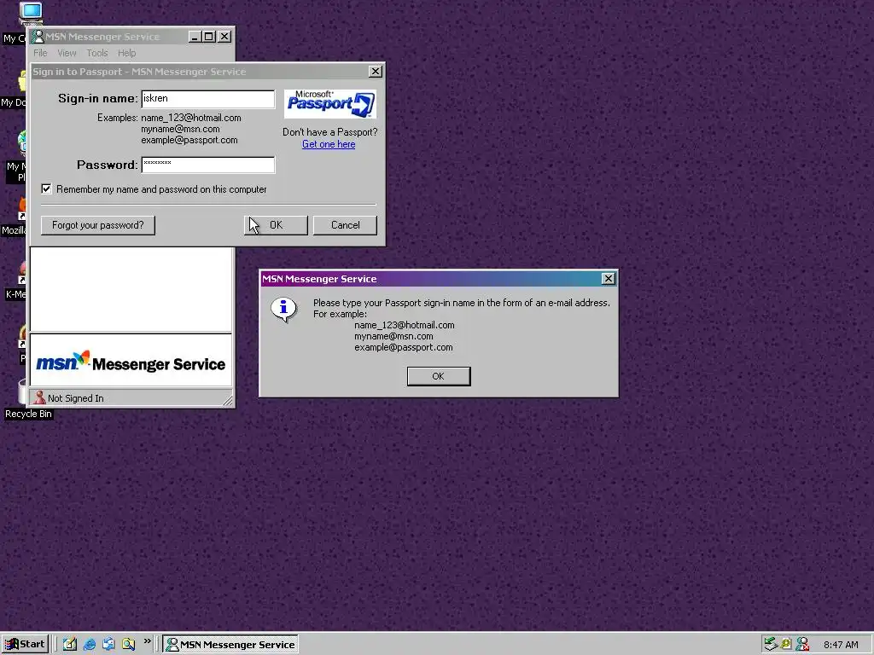Activate the MSN Messenger Service taskbar button

[x=230, y=645]
